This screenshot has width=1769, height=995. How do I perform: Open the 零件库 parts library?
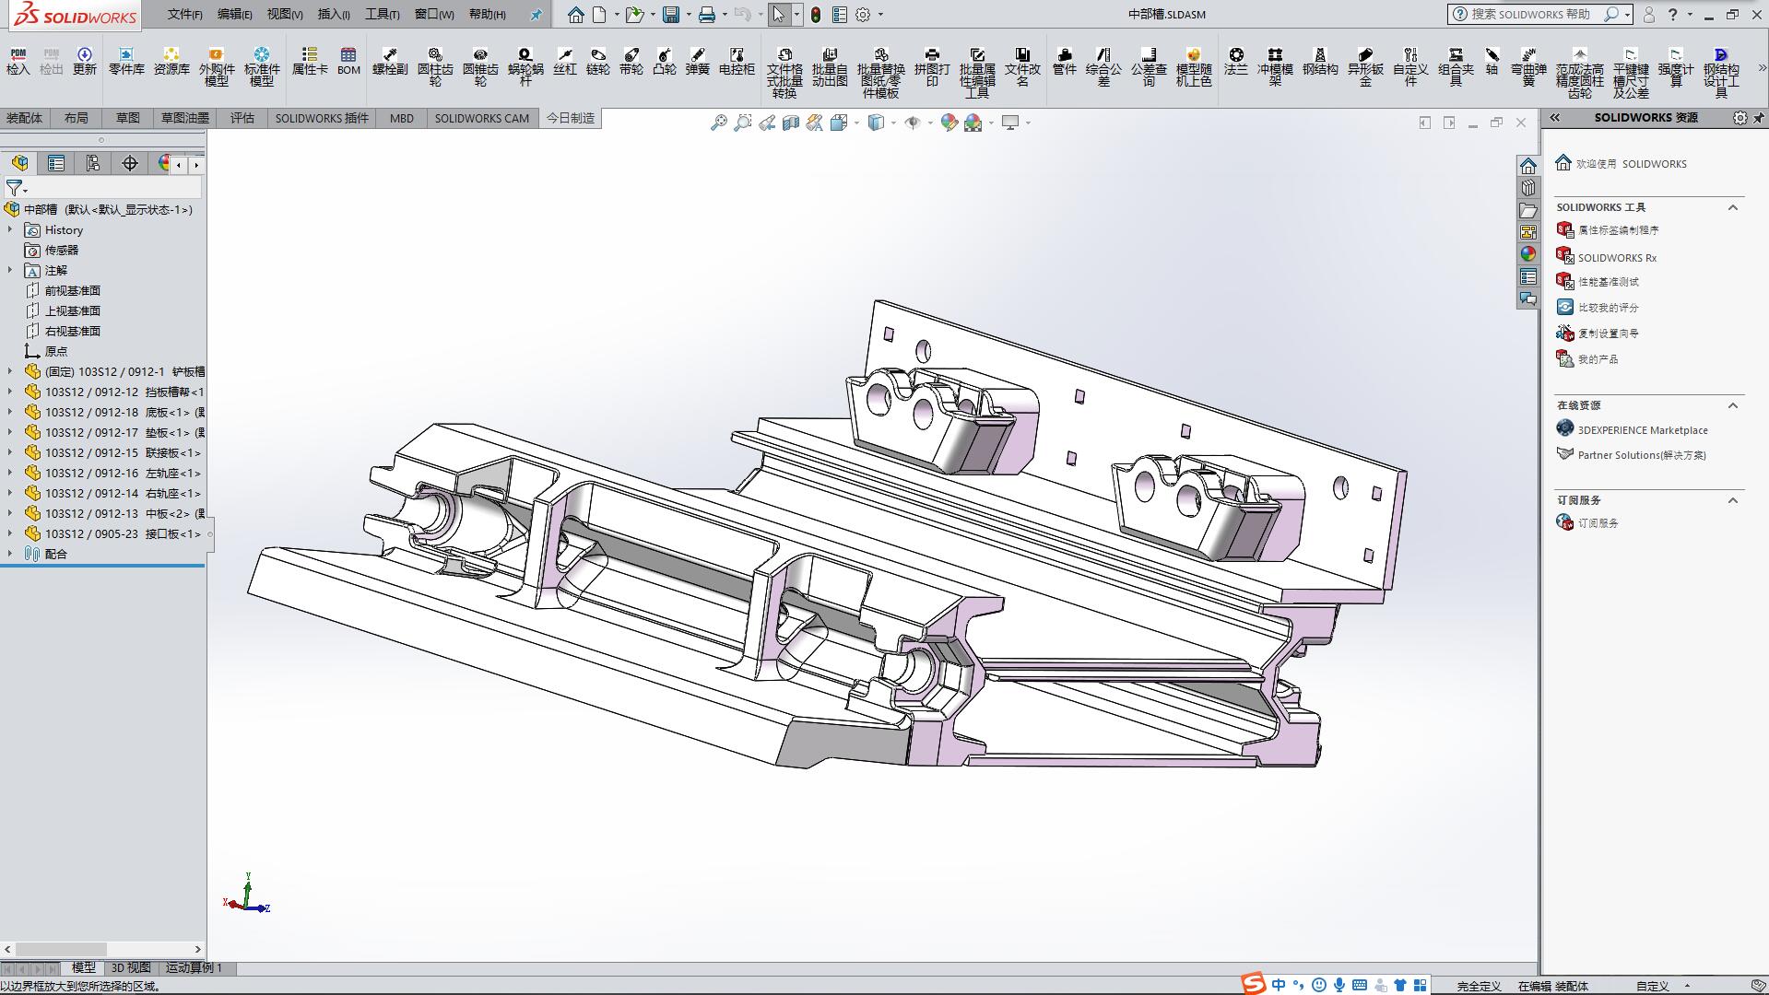point(126,61)
